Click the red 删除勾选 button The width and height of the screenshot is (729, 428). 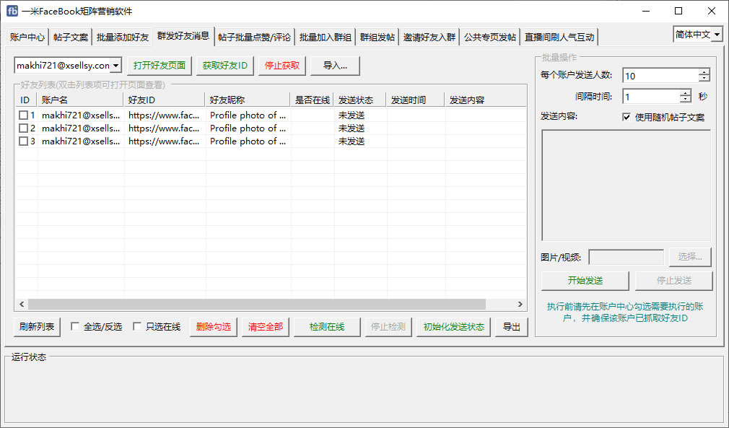[x=214, y=327]
